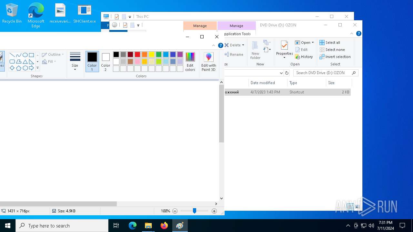Sort files by Size column
The width and height of the screenshot is (413, 232).
pos(339,83)
